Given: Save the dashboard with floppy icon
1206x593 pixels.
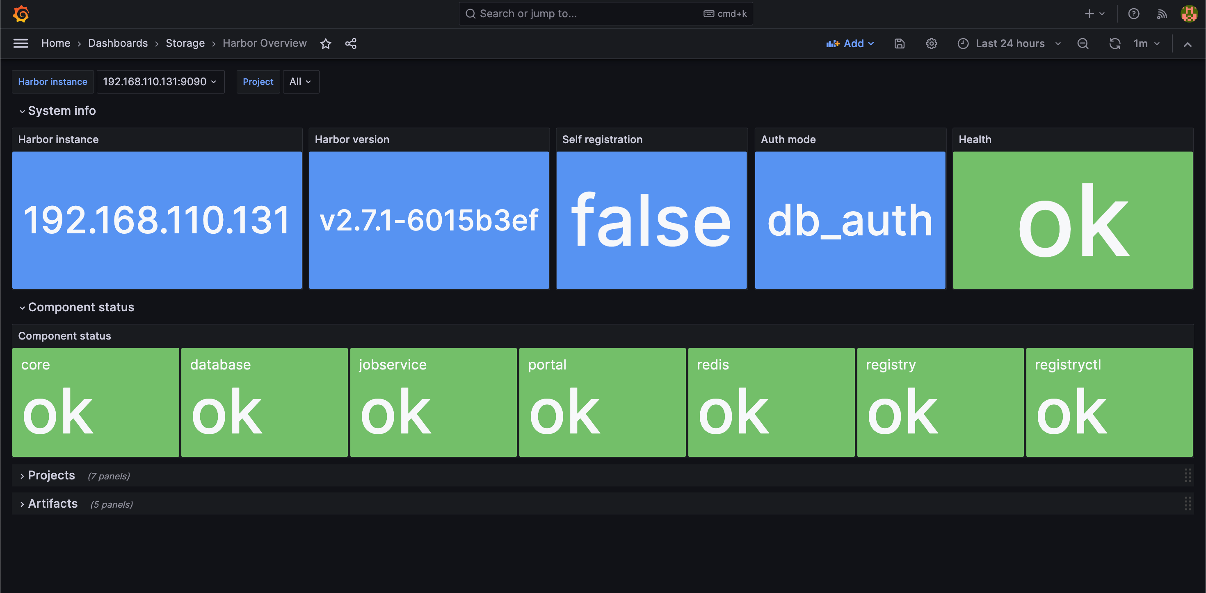Looking at the screenshot, I should (x=899, y=43).
